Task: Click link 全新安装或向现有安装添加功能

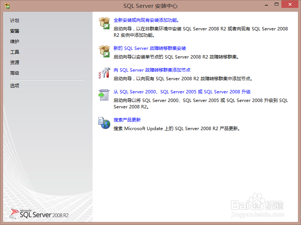Action: (x=146, y=20)
